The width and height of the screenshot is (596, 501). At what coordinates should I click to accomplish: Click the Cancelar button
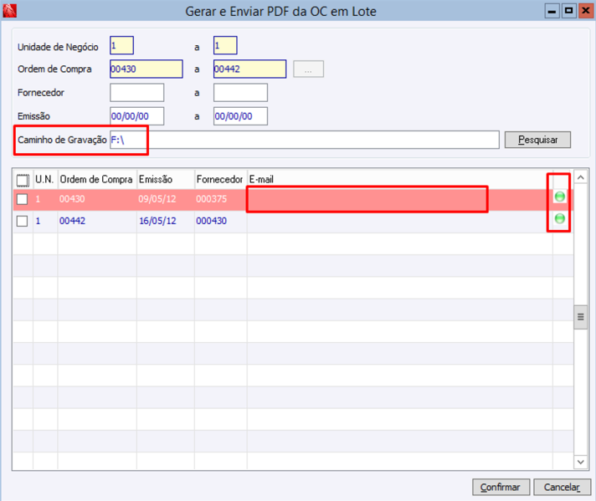tap(562, 487)
